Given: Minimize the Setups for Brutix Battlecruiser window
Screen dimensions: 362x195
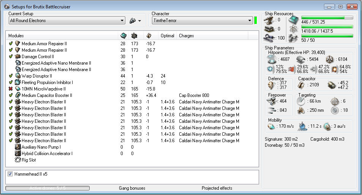Looking at the screenshot, I should click(x=329, y=7).
